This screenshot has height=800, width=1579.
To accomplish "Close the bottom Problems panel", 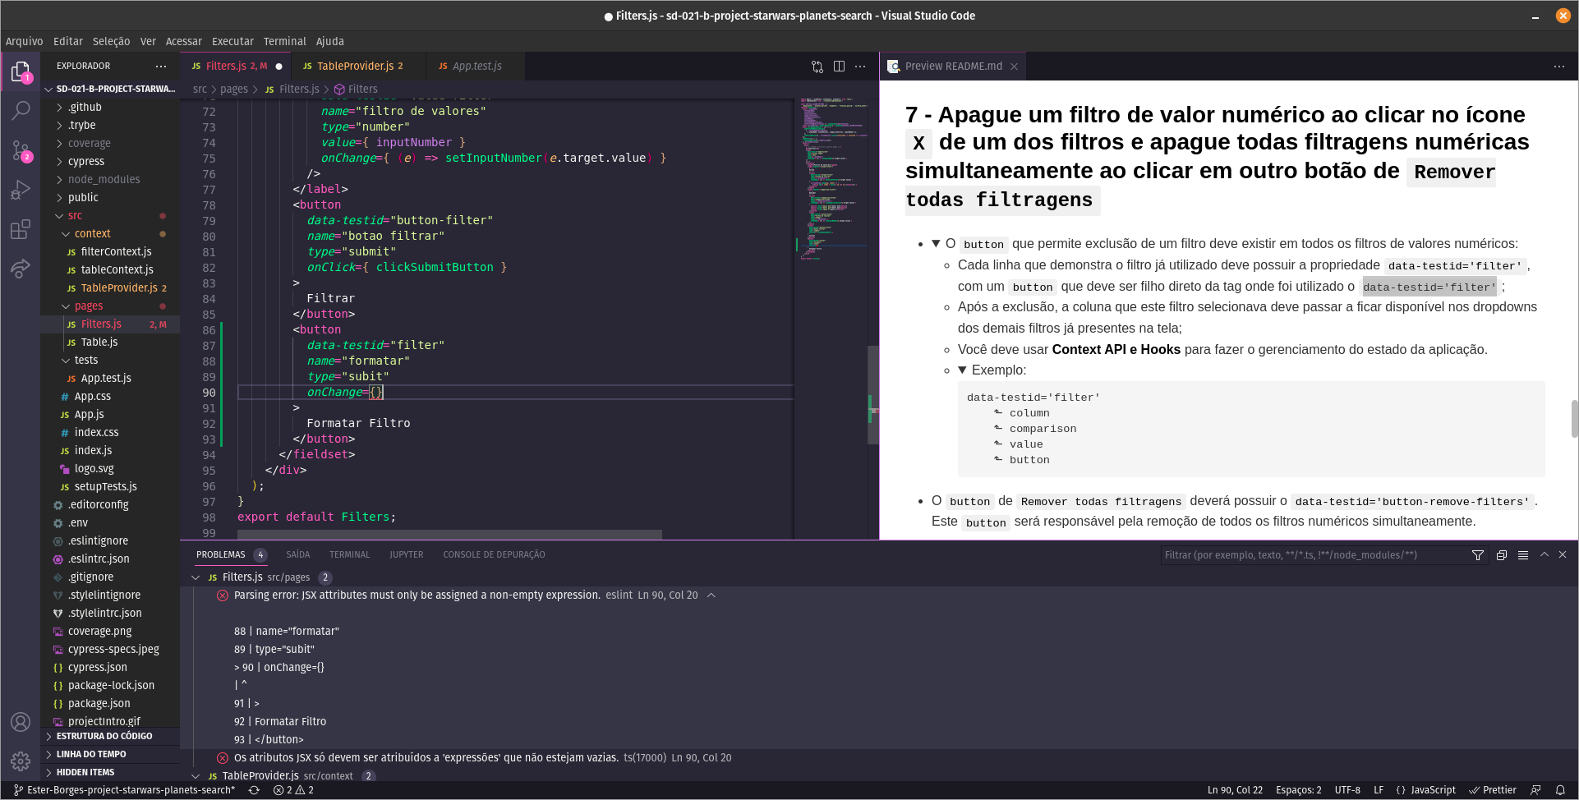I will click(1563, 555).
